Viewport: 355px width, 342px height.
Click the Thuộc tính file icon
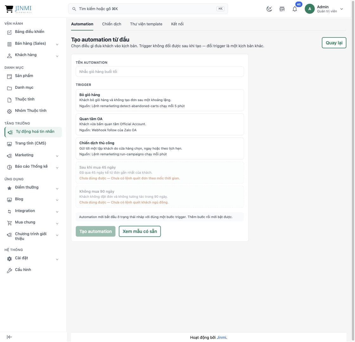(x=9, y=100)
